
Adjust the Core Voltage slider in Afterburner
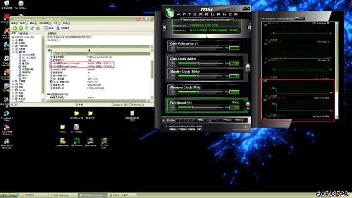(x=200, y=48)
